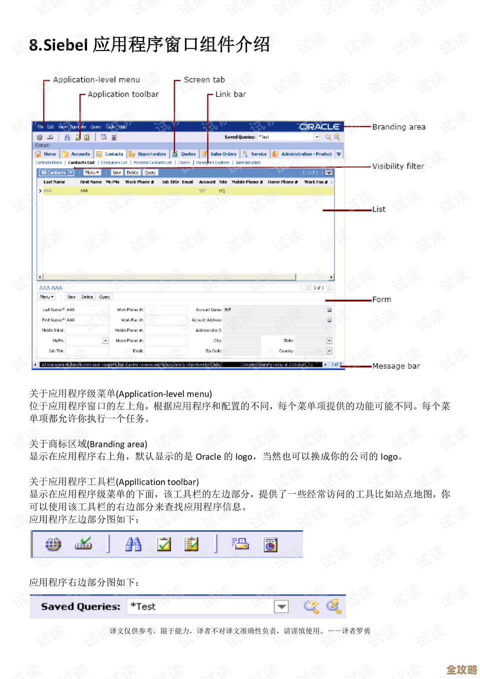
Task: Expand the All Contacts visibility filter
Action: 71,173
